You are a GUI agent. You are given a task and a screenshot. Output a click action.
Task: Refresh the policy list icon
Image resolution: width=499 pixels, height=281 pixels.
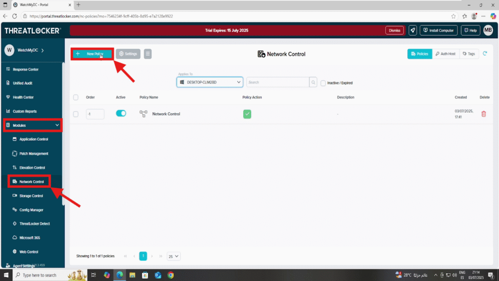click(x=485, y=54)
